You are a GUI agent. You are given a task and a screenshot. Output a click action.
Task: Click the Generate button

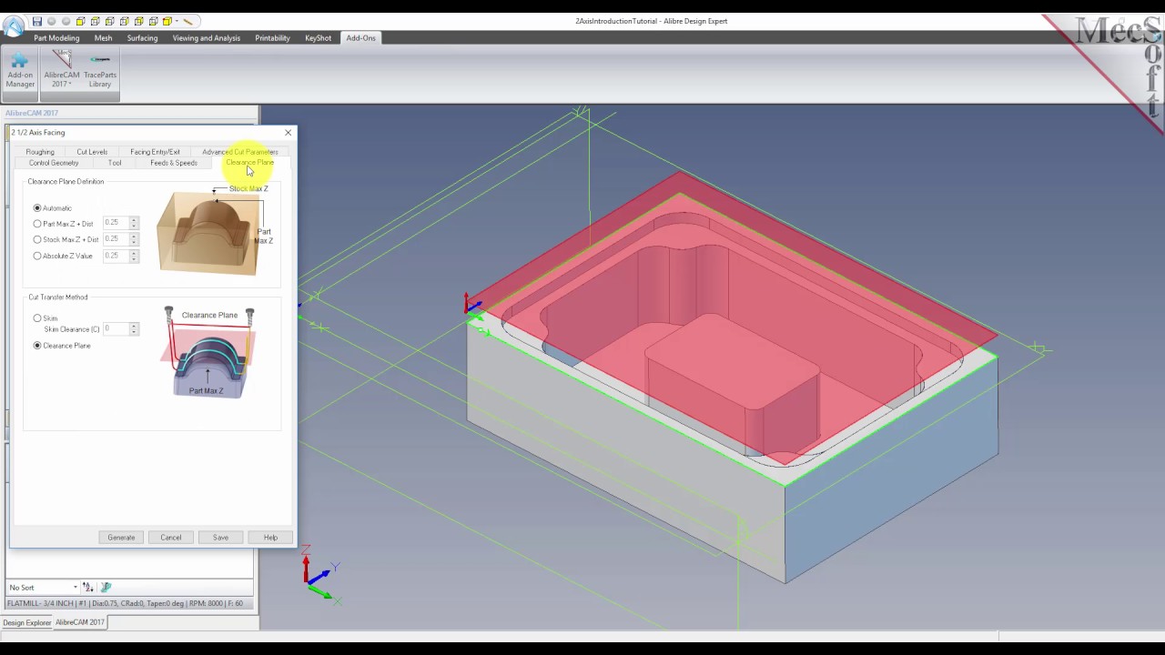point(121,538)
